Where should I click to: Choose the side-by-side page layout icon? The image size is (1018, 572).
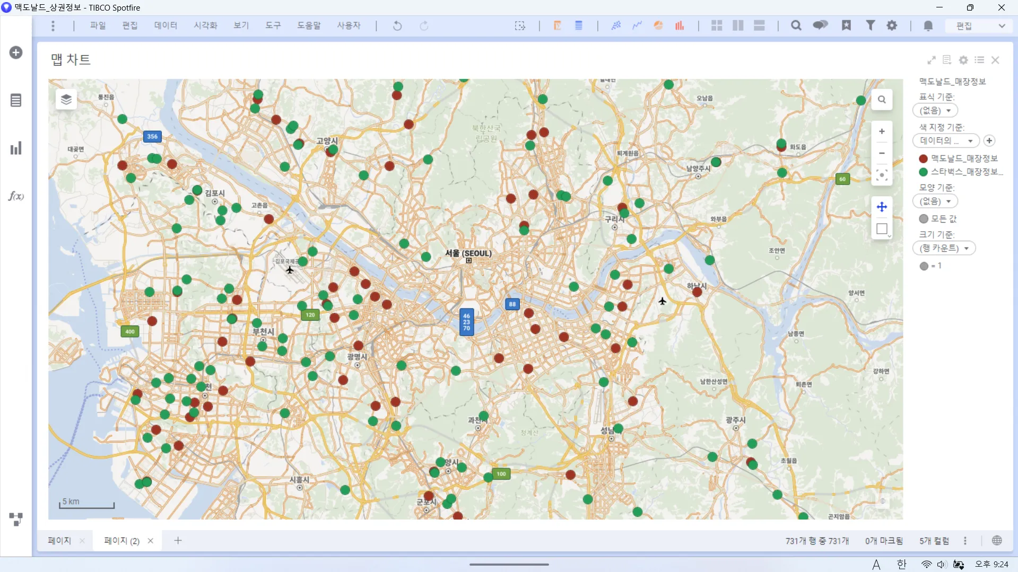(x=738, y=25)
